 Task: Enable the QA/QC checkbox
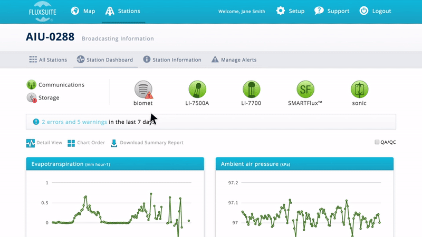(377, 142)
